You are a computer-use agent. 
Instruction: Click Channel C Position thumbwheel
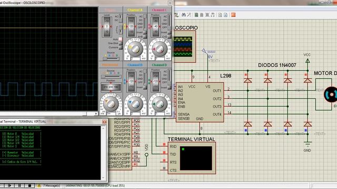coord(155,27)
